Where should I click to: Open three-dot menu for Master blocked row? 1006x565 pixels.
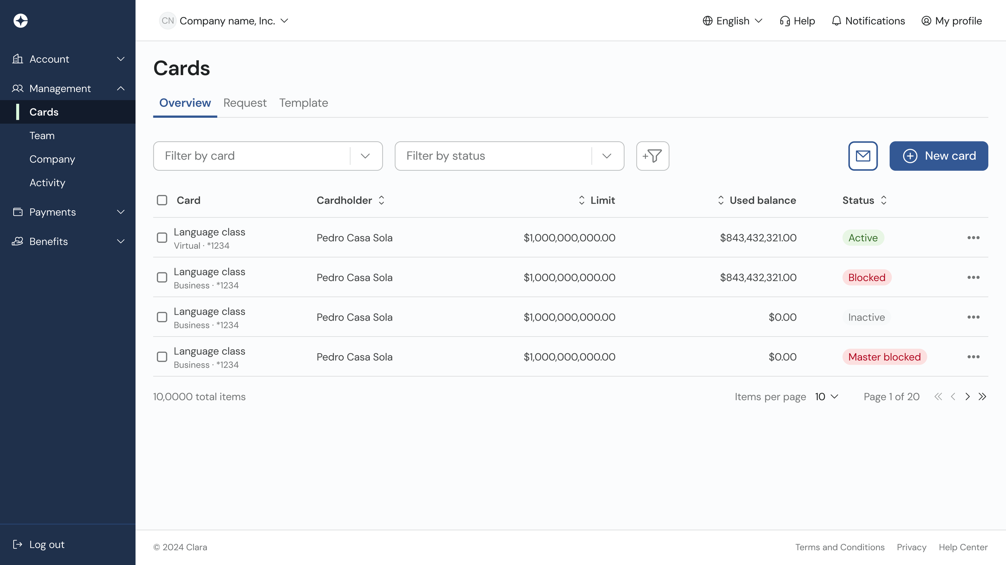(x=973, y=357)
